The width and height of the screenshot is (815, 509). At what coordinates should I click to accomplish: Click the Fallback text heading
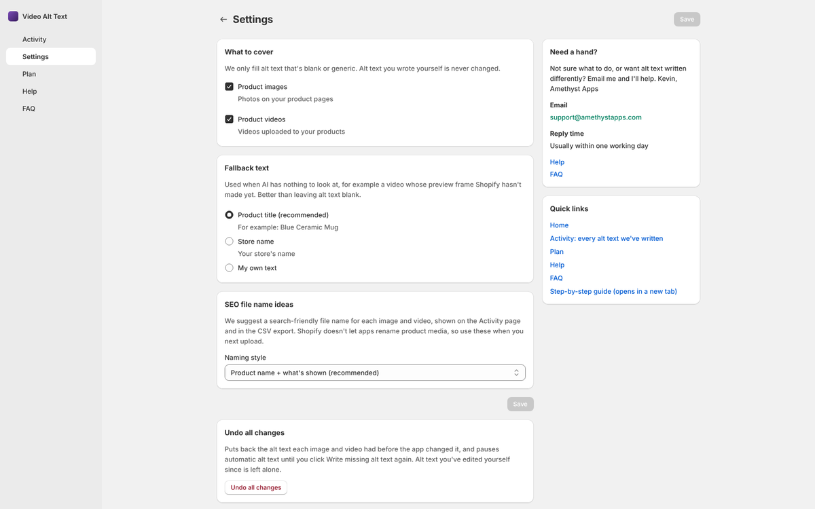pos(247,168)
